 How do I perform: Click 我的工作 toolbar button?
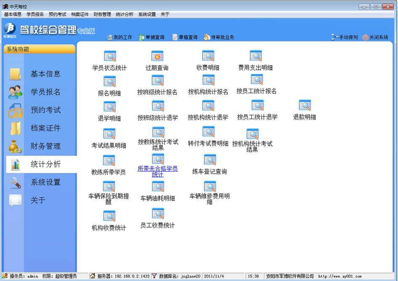(119, 37)
